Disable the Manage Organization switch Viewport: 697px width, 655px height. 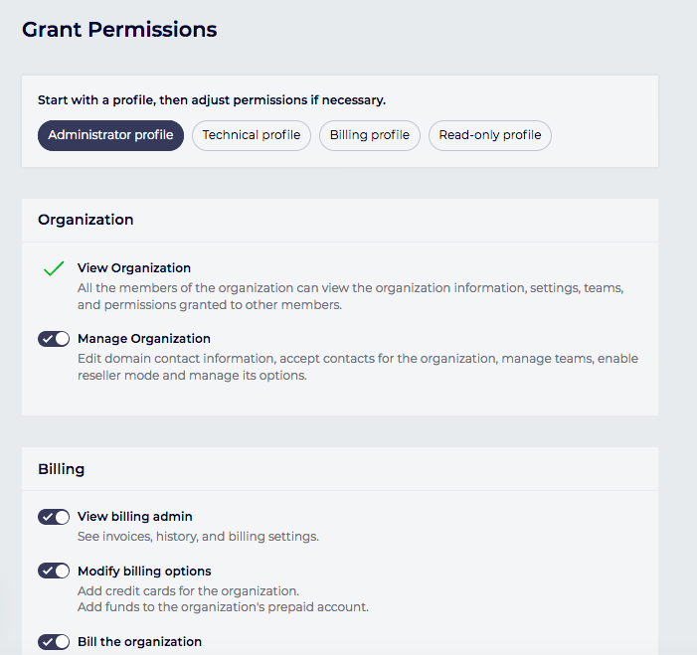54,339
